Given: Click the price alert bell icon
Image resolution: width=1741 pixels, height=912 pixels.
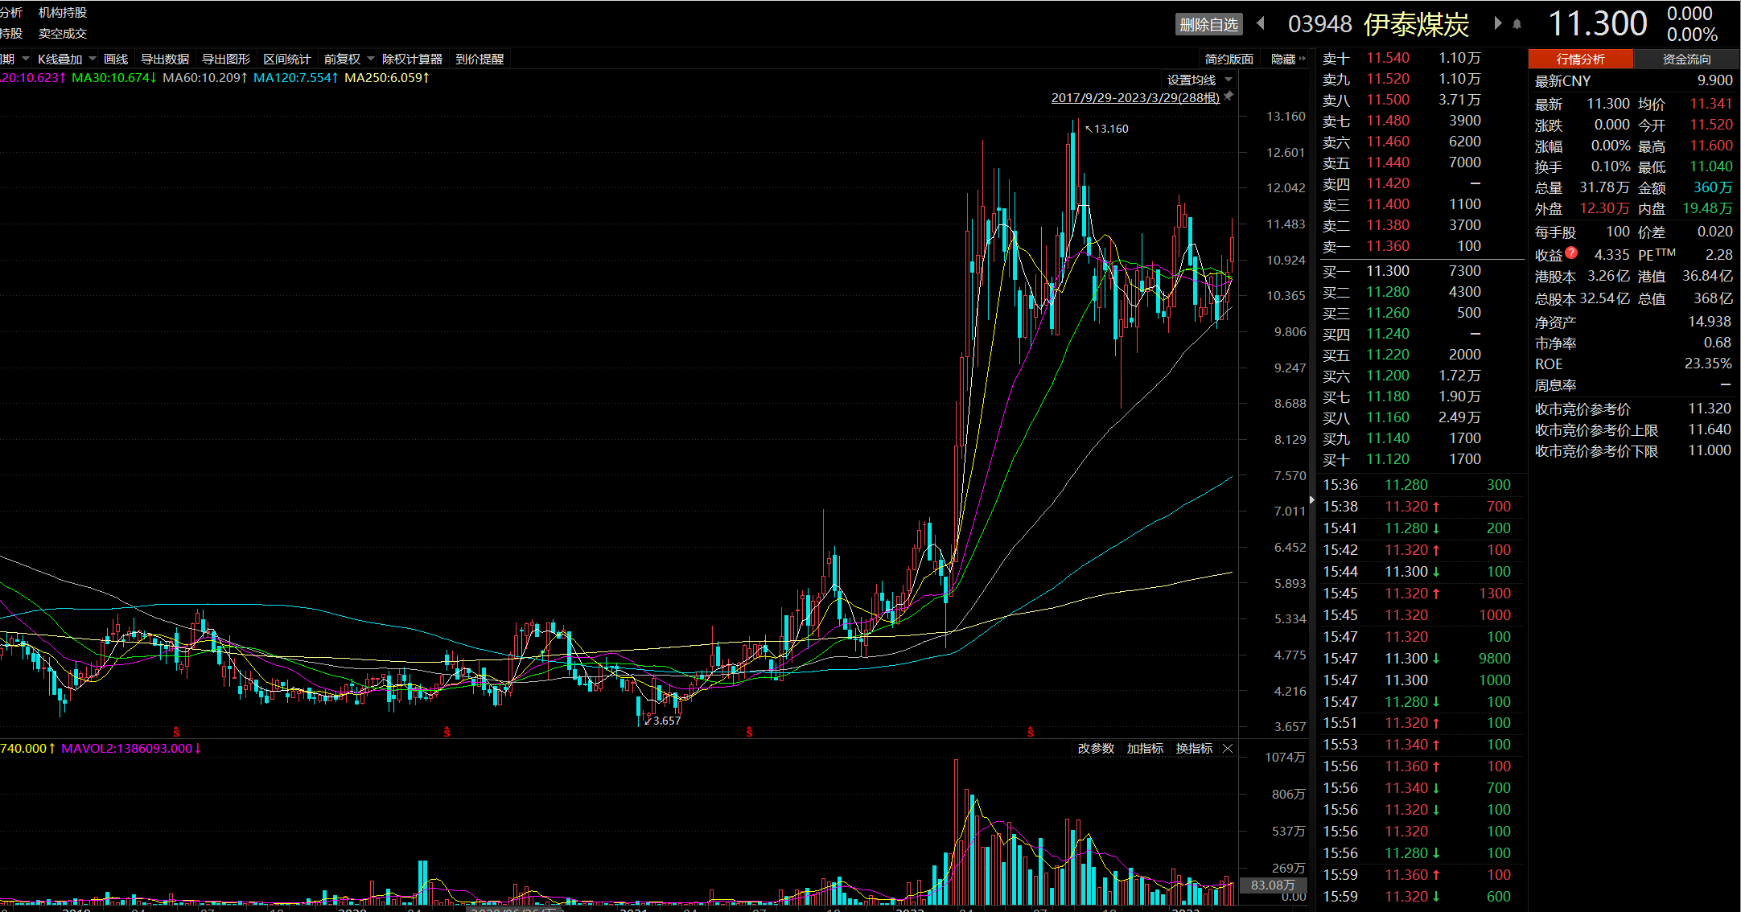Looking at the screenshot, I should [x=1517, y=24].
